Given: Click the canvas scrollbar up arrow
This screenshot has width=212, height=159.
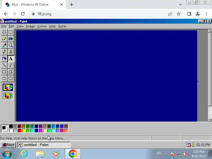Looking at the screenshot, I should (210, 31).
